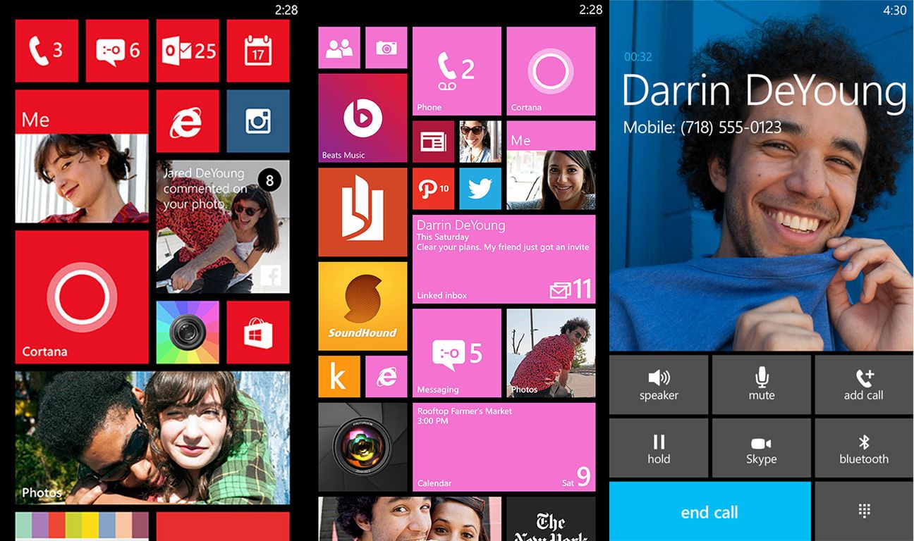Open the colorful swatches tile on red screen
Image resolution: width=914 pixels, height=541 pixels.
pyautogui.click(x=82, y=527)
